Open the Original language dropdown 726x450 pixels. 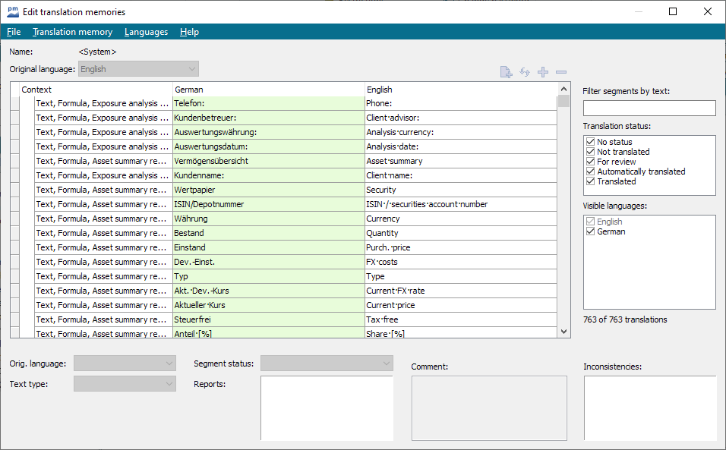[x=138, y=69]
